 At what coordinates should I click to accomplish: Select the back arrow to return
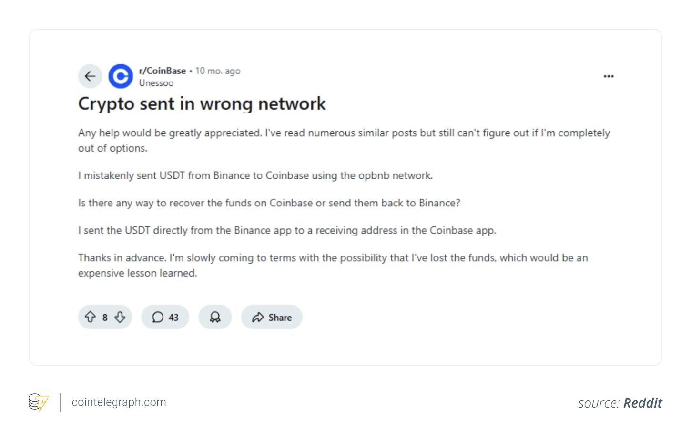(90, 76)
